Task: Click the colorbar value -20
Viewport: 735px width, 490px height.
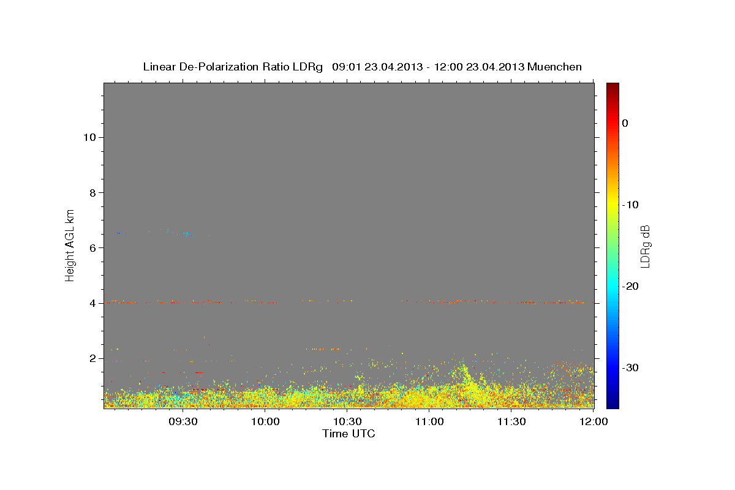Action: point(631,286)
